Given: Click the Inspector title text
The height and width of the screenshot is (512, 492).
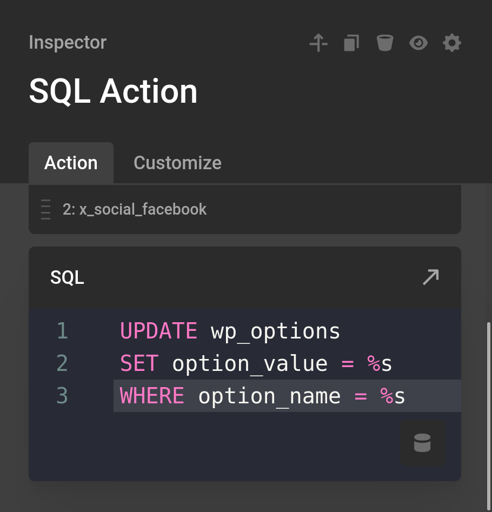Looking at the screenshot, I should 67,43.
